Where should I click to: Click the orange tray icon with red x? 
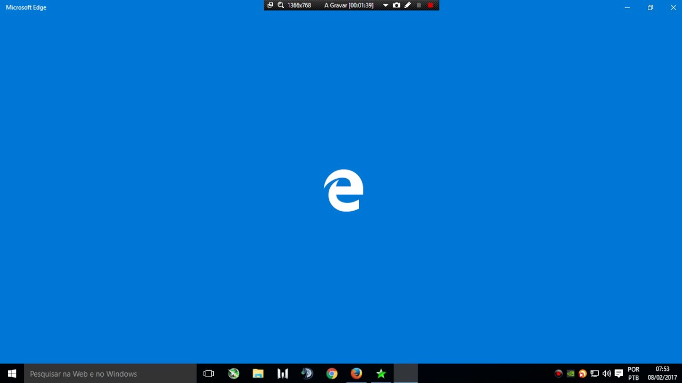click(x=582, y=373)
